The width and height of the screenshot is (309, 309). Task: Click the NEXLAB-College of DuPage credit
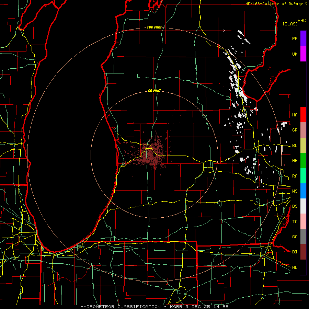click(274, 4)
